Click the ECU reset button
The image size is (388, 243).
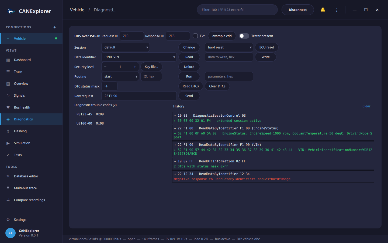click(x=267, y=47)
